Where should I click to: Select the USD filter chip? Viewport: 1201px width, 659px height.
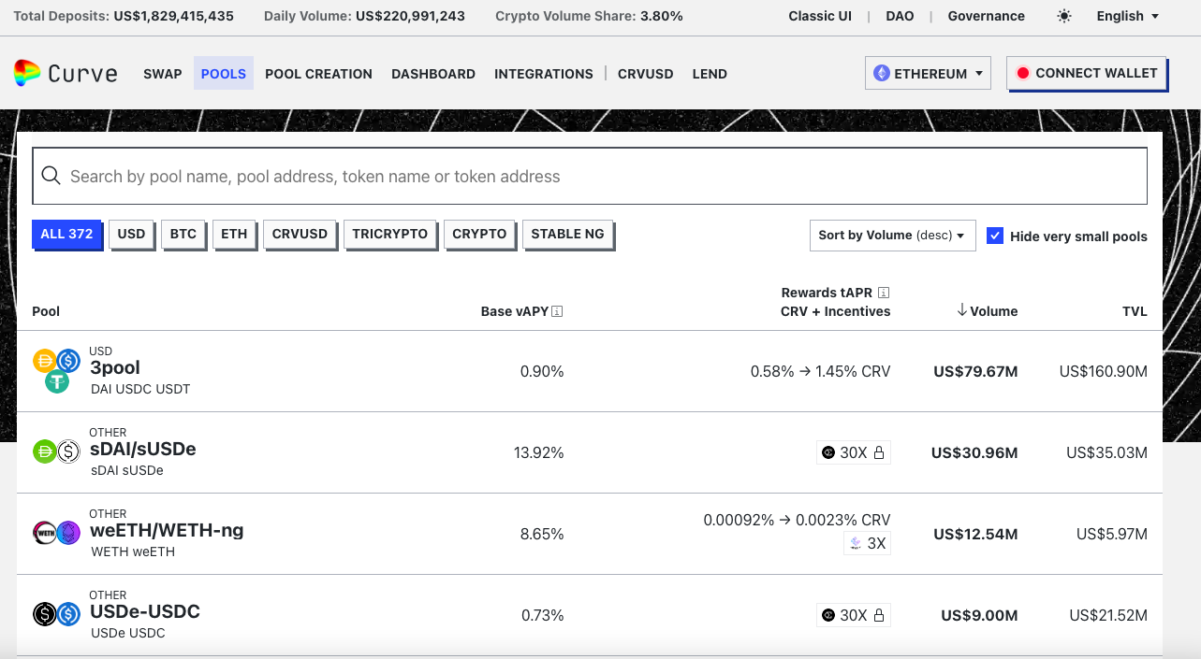click(131, 234)
